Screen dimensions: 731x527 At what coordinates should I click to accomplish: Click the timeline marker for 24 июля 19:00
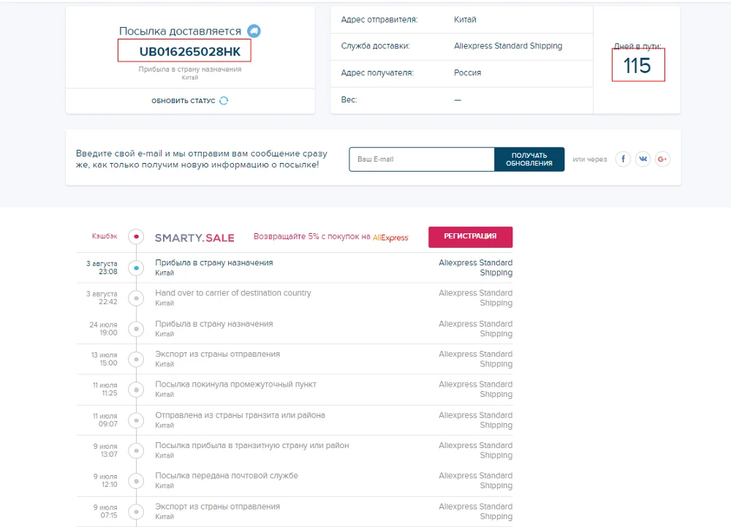136,329
